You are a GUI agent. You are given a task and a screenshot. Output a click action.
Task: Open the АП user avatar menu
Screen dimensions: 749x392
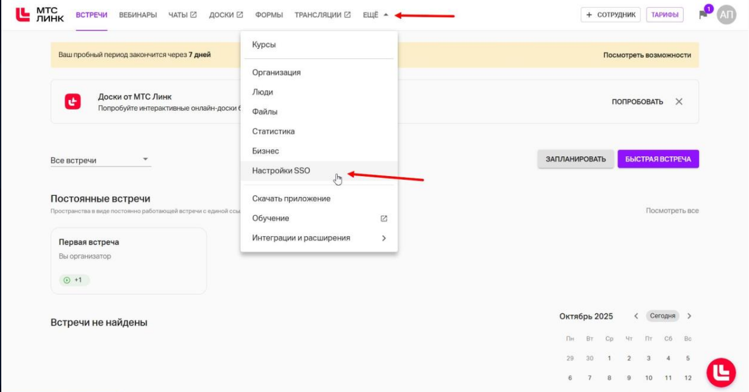tap(726, 15)
